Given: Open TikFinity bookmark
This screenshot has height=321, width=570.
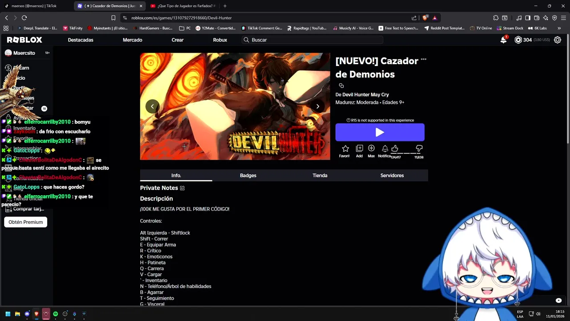Looking at the screenshot, I should tap(73, 28).
